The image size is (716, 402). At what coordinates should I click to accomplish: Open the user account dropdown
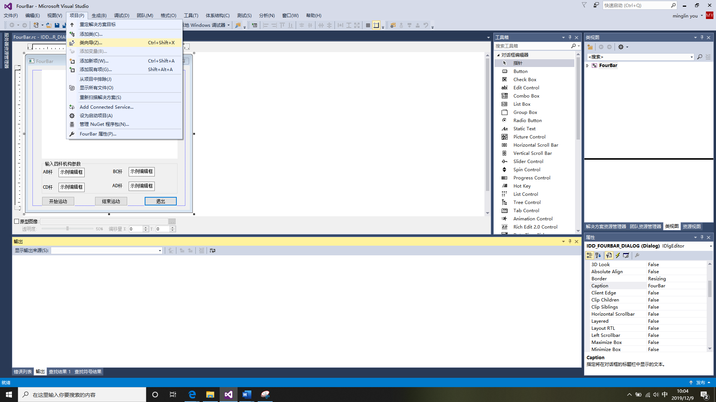coord(701,16)
